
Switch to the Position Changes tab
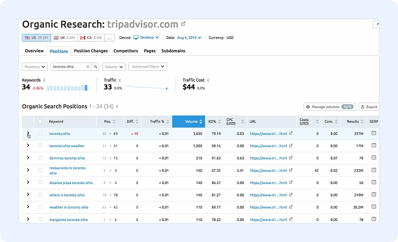(91, 51)
